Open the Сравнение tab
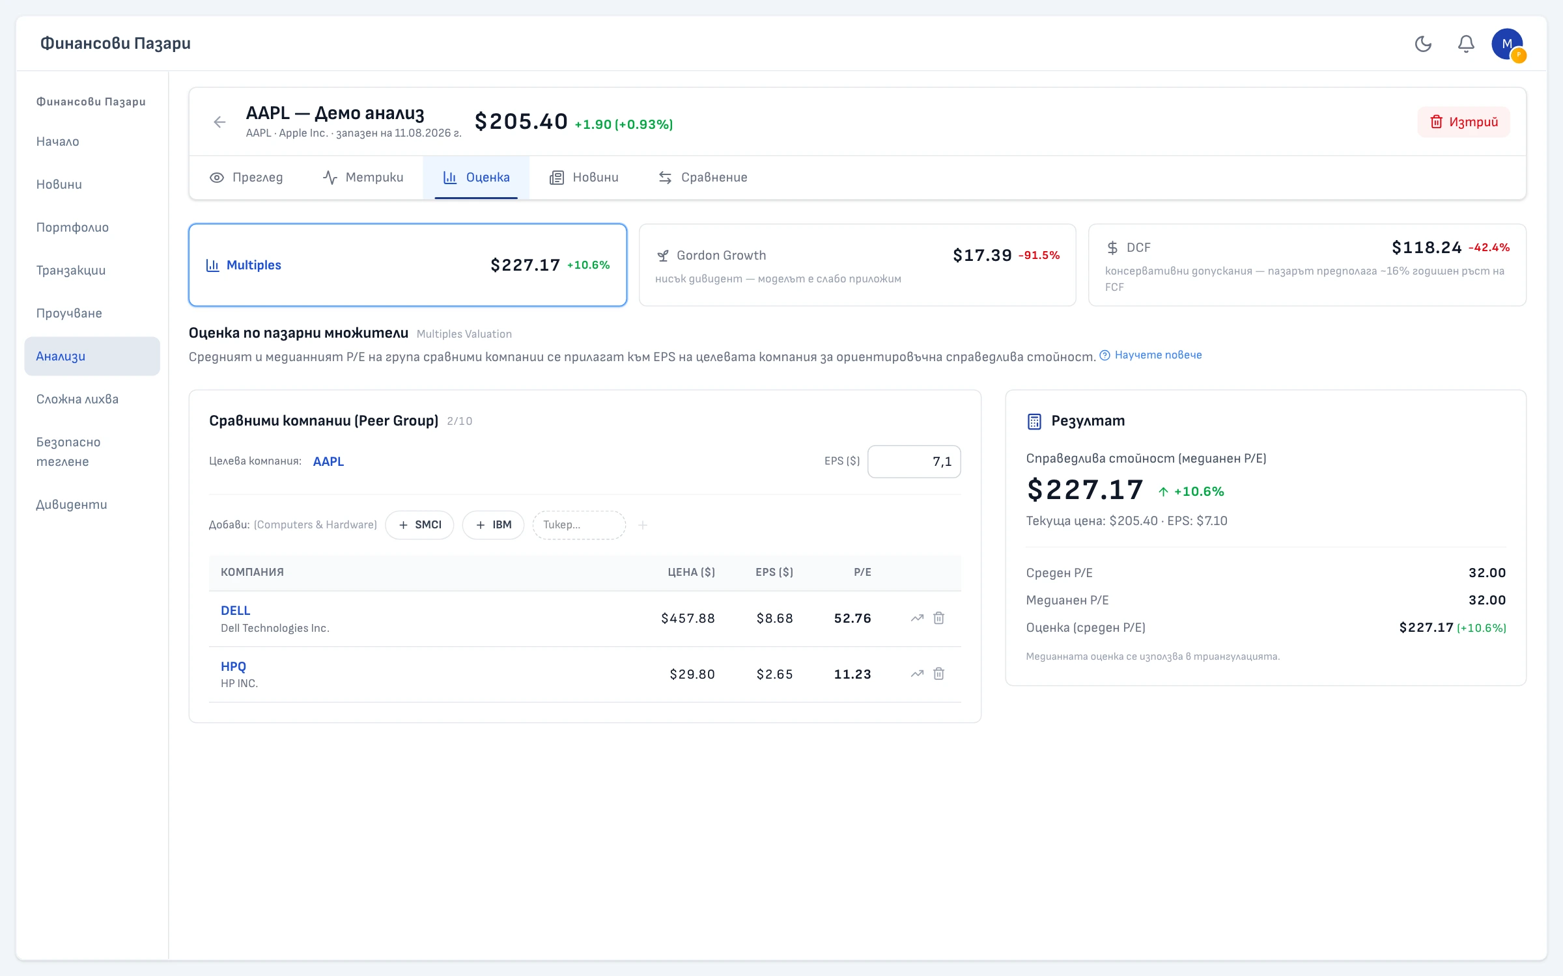Image resolution: width=1563 pixels, height=976 pixels. [x=703, y=177]
